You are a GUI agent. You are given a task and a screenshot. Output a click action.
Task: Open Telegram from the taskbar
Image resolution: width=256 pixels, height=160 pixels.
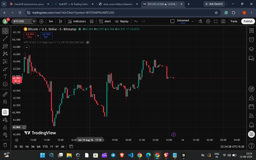tap(113, 155)
